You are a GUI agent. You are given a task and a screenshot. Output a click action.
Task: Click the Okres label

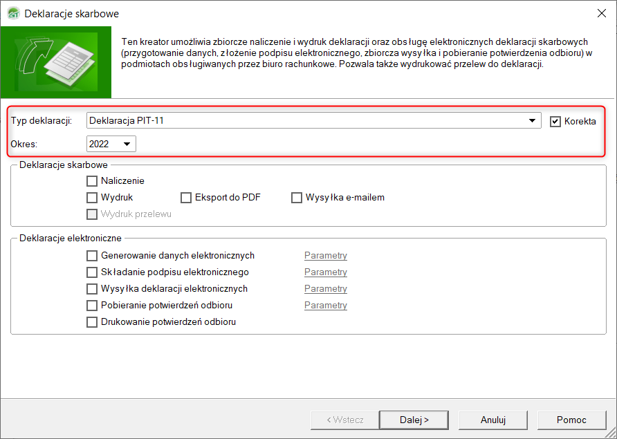point(24,144)
